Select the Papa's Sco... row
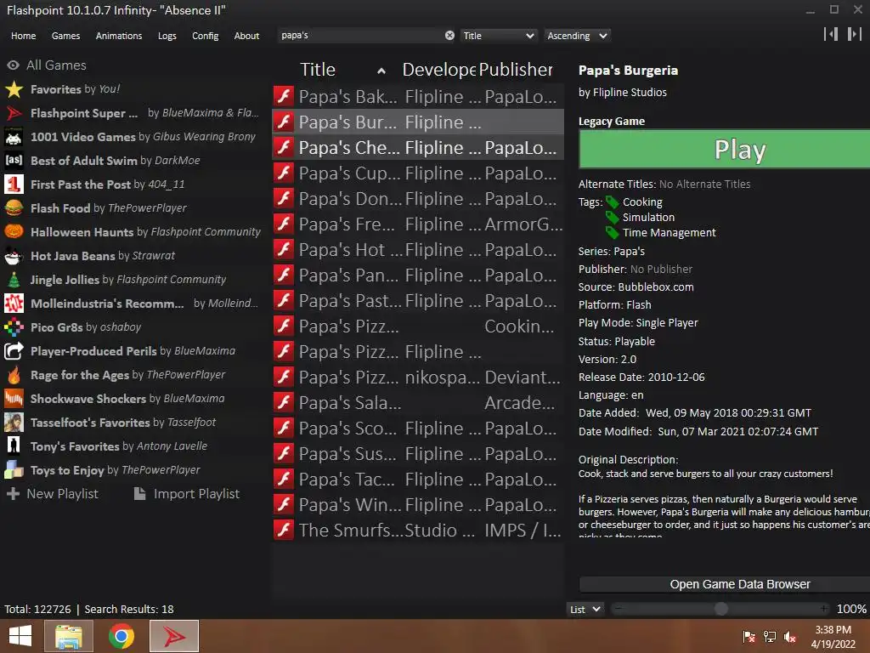870x653 pixels. point(418,429)
